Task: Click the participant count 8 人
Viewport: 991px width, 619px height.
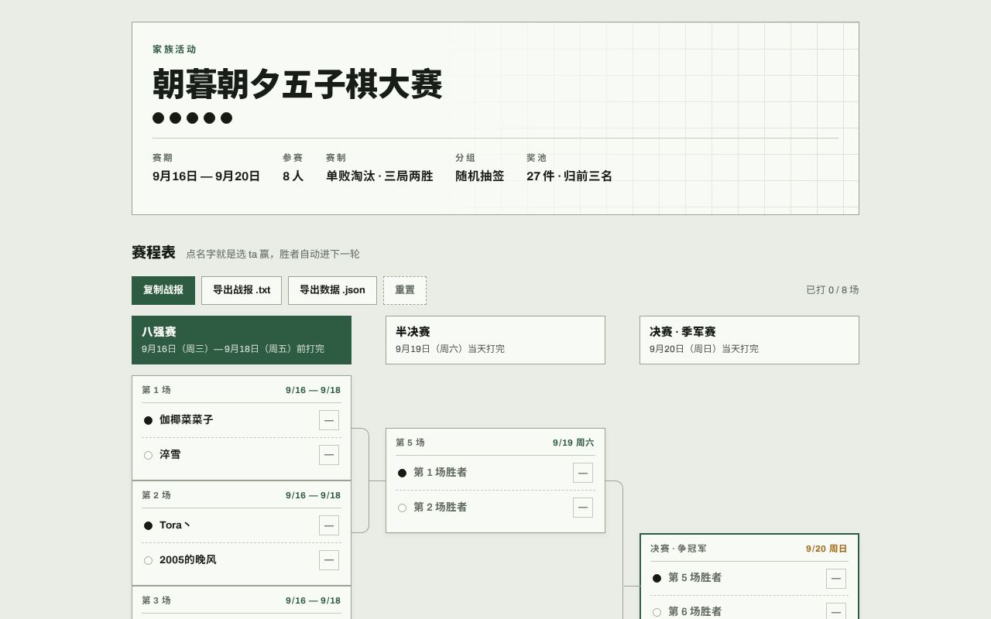Action: coord(293,176)
